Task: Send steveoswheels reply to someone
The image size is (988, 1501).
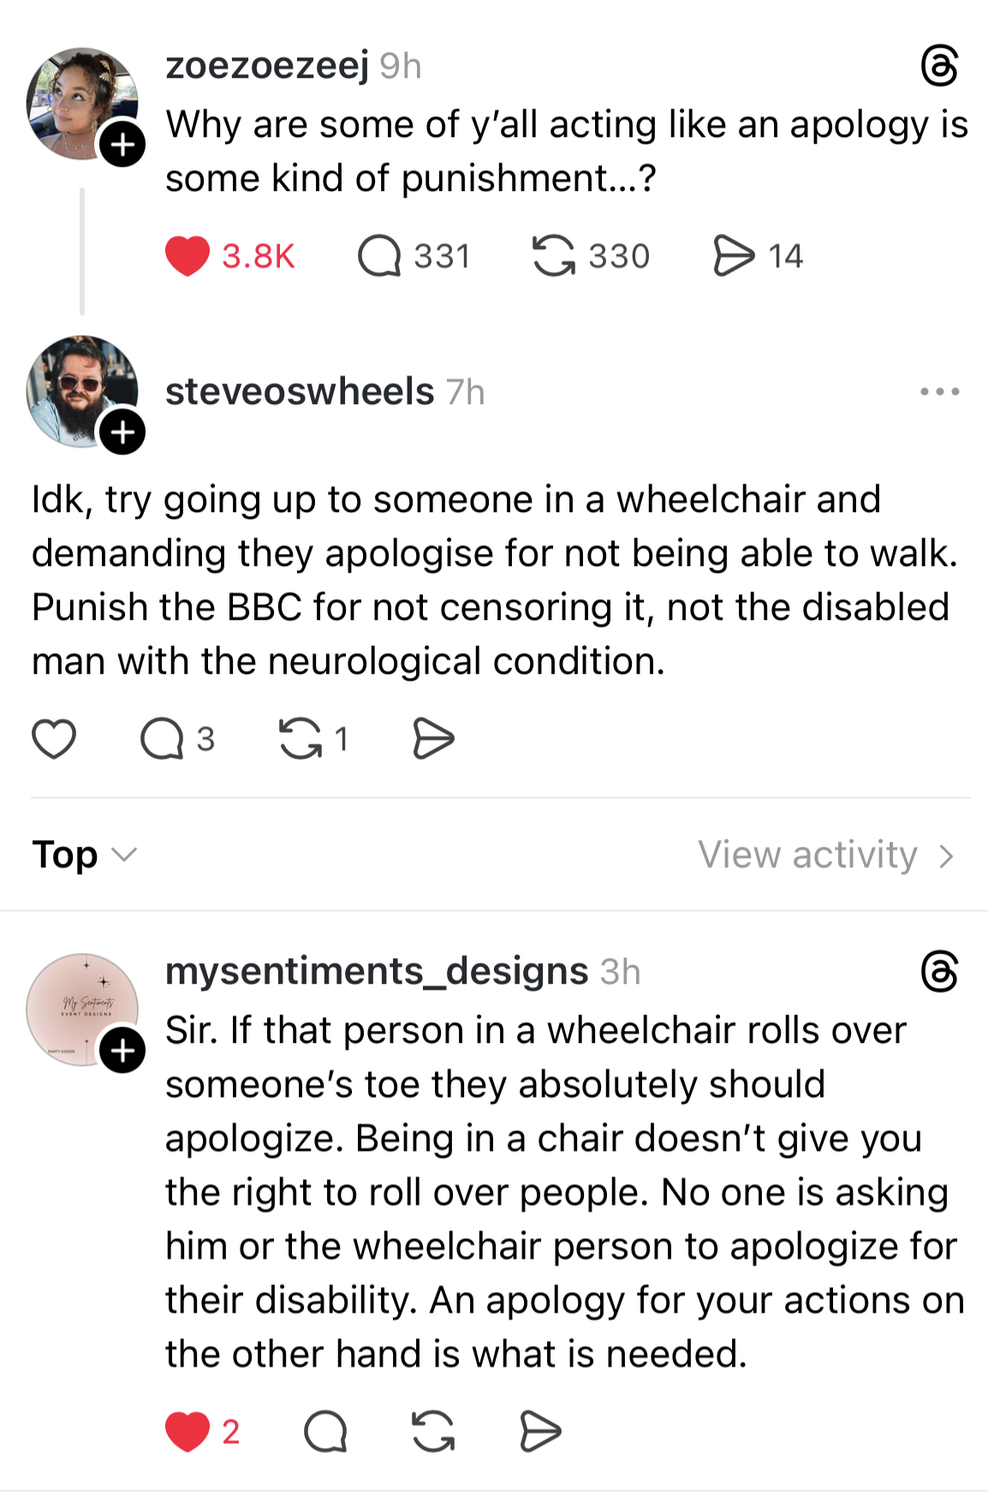Action: point(433,739)
